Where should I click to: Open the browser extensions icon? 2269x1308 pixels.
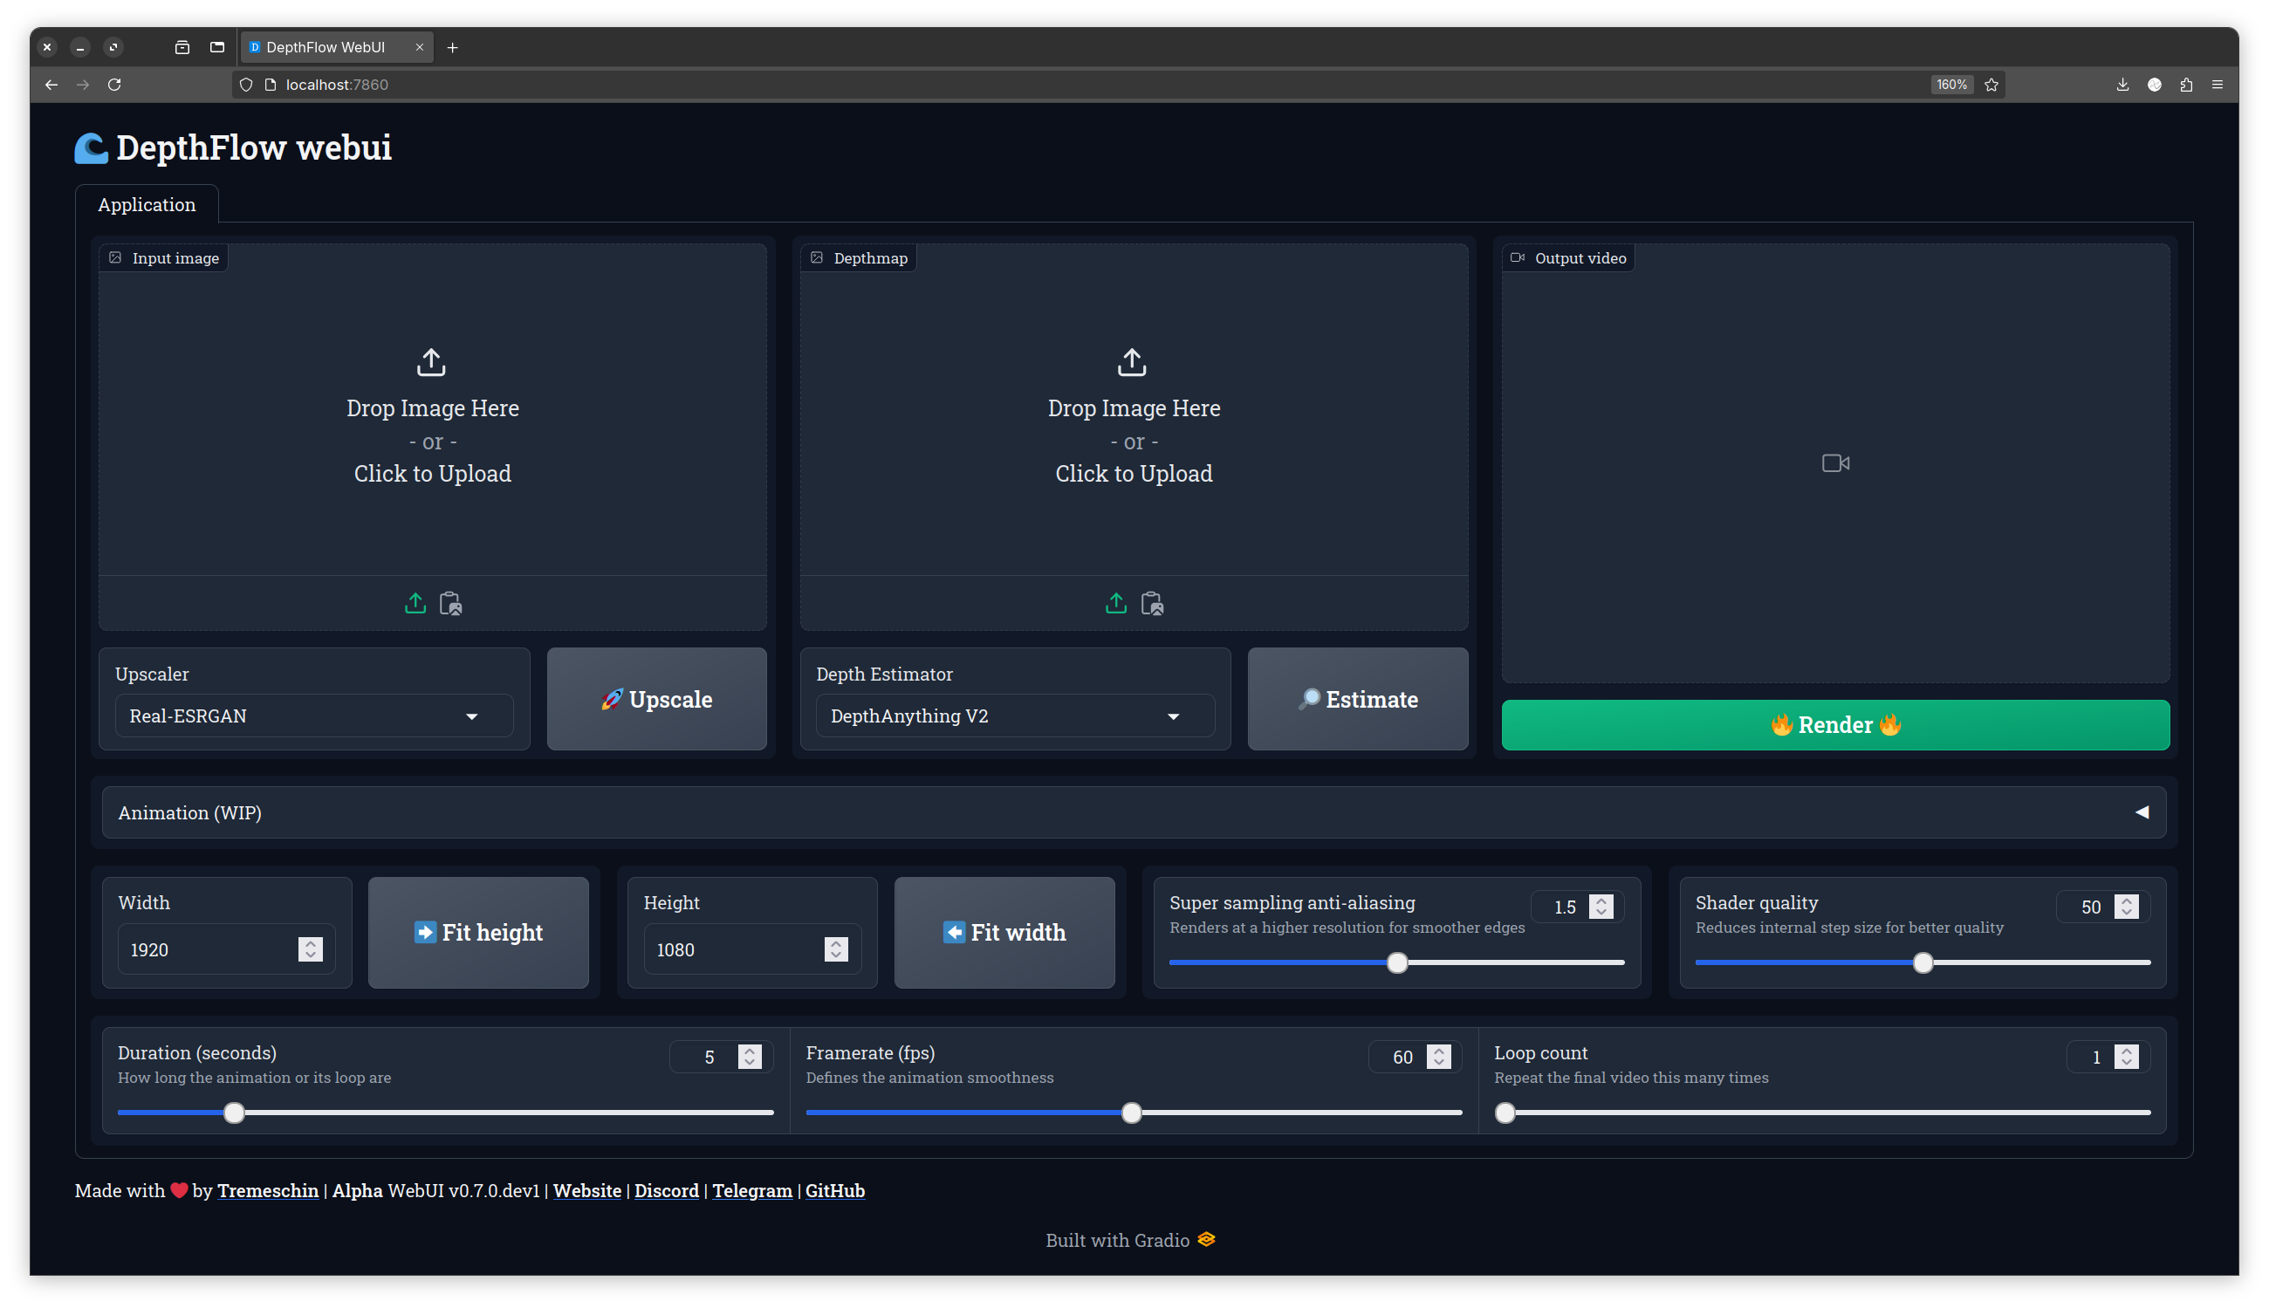2185,85
